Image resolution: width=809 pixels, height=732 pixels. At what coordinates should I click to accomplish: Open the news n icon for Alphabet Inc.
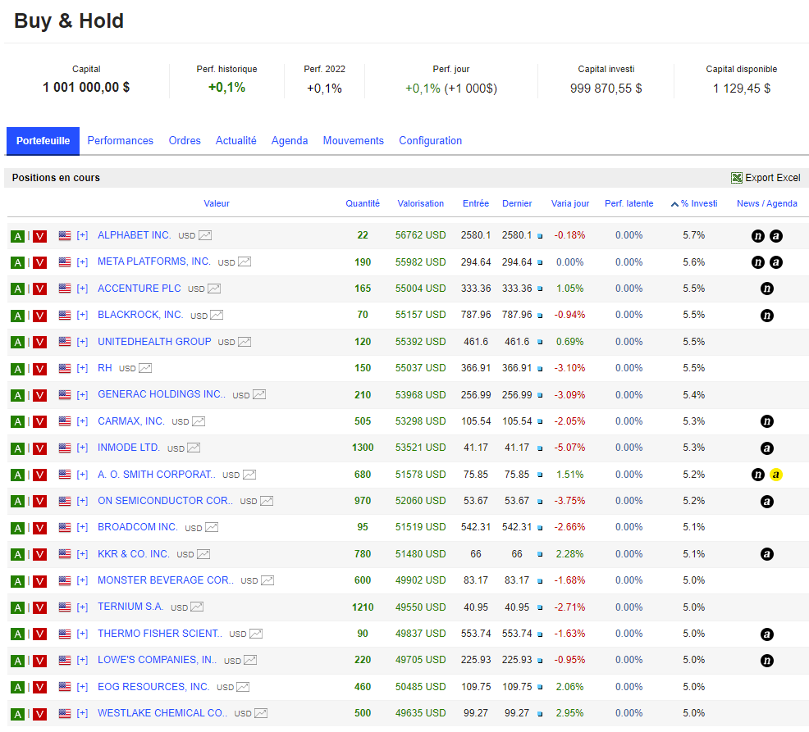pyautogui.click(x=758, y=236)
